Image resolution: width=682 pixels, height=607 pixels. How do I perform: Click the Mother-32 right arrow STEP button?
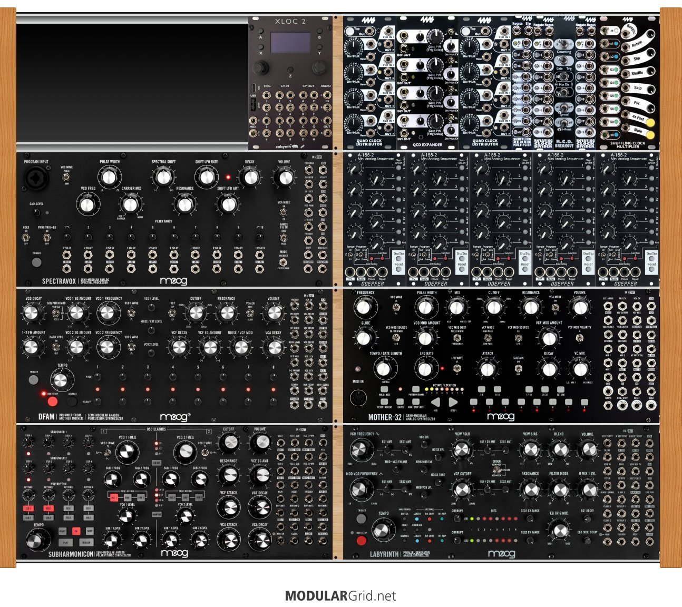point(453,403)
